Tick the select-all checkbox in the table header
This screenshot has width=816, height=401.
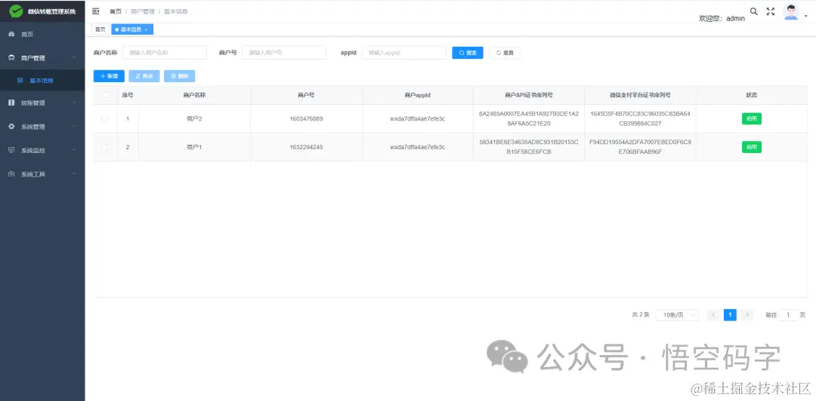coord(106,95)
